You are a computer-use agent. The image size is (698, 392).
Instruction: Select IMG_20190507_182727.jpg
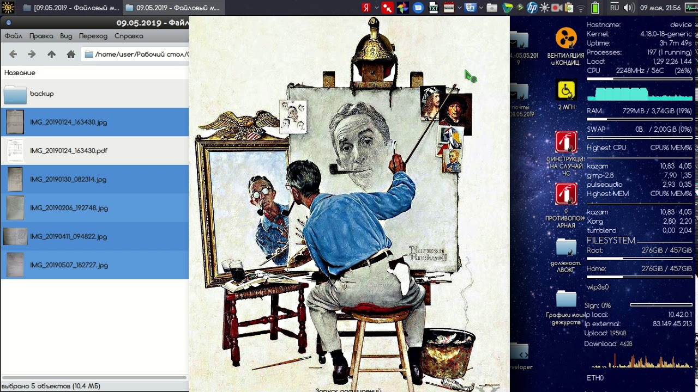tap(94, 265)
